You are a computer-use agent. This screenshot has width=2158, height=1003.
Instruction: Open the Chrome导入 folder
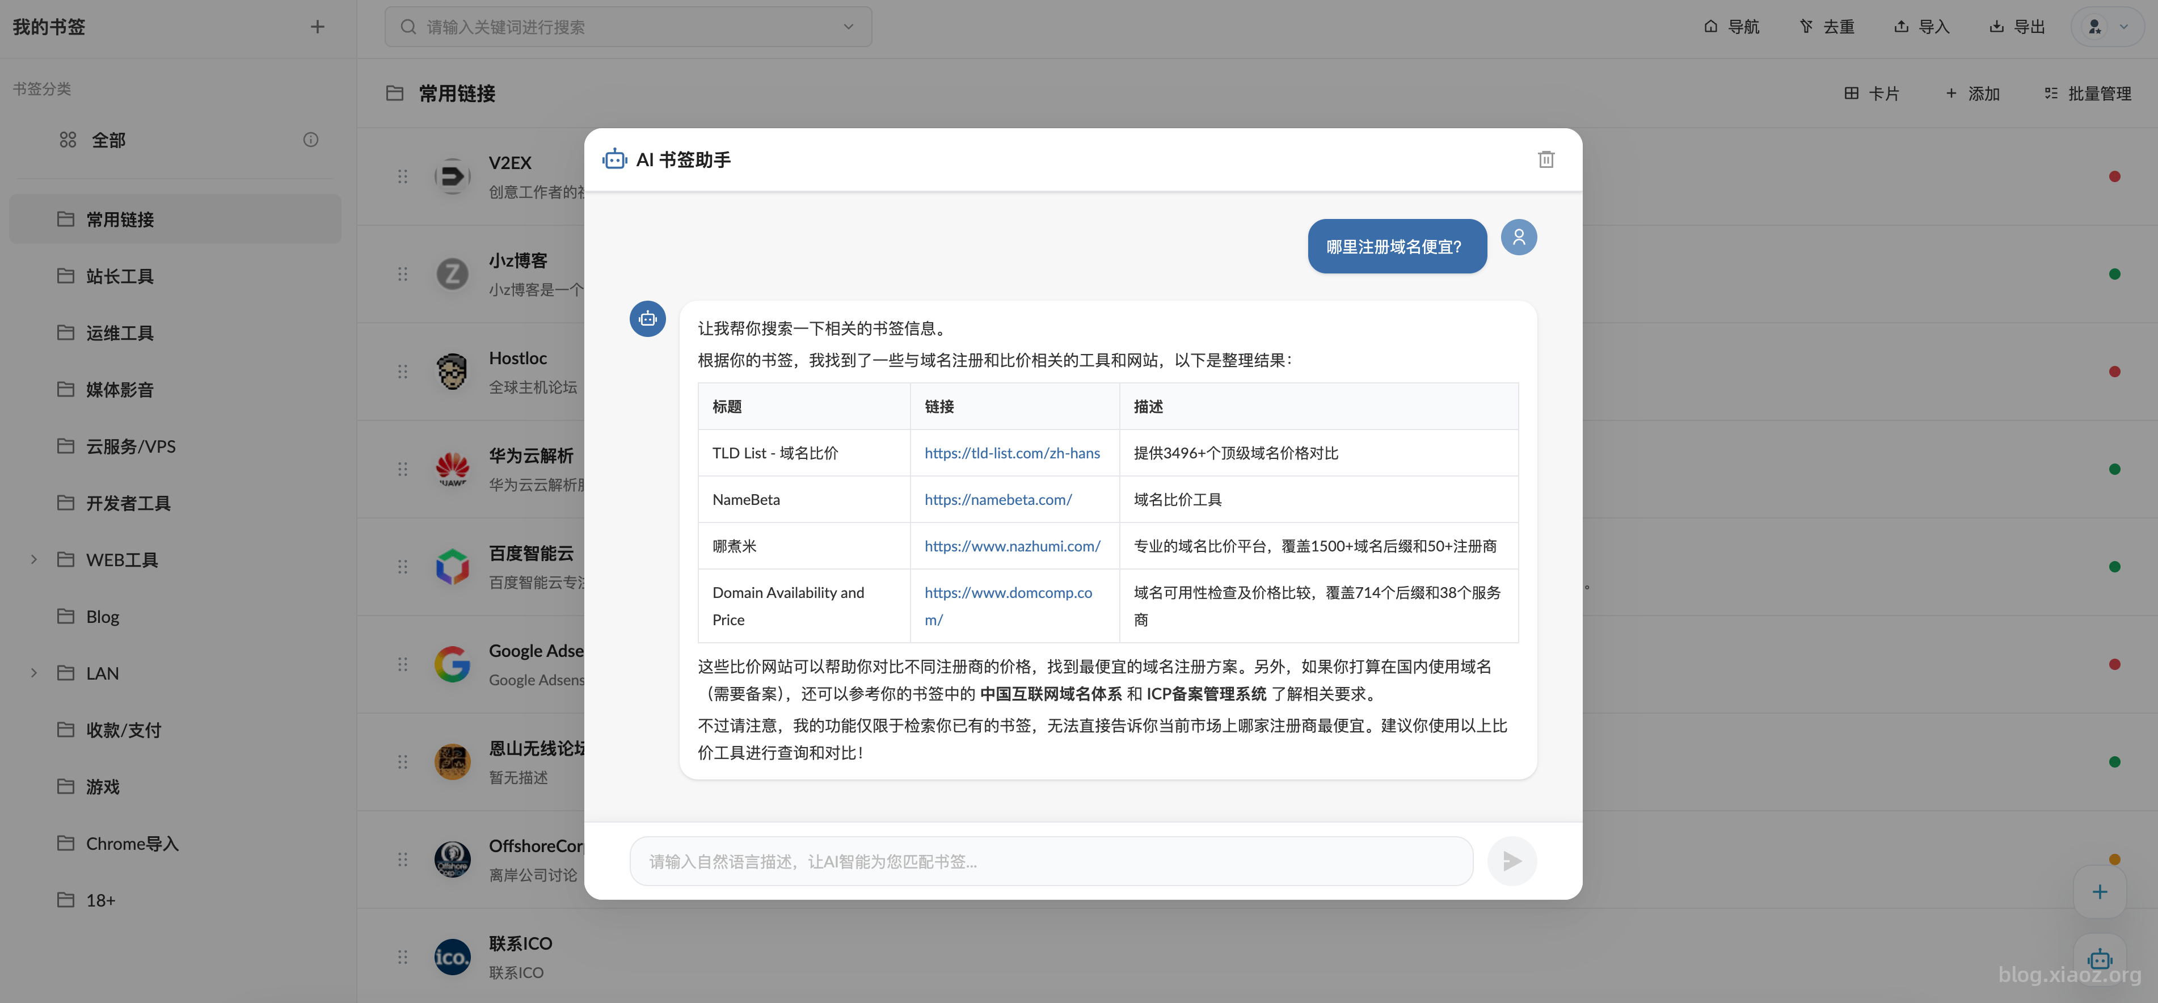pyautogui.click(x=175, y=844)
